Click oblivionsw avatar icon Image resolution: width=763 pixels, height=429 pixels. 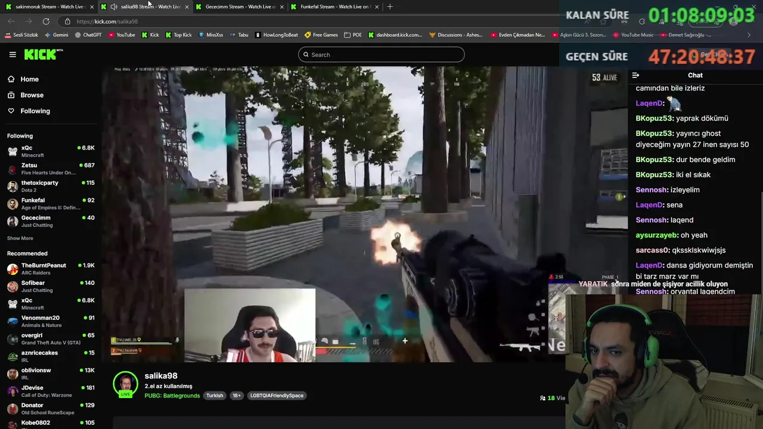(x=13, y=374)
